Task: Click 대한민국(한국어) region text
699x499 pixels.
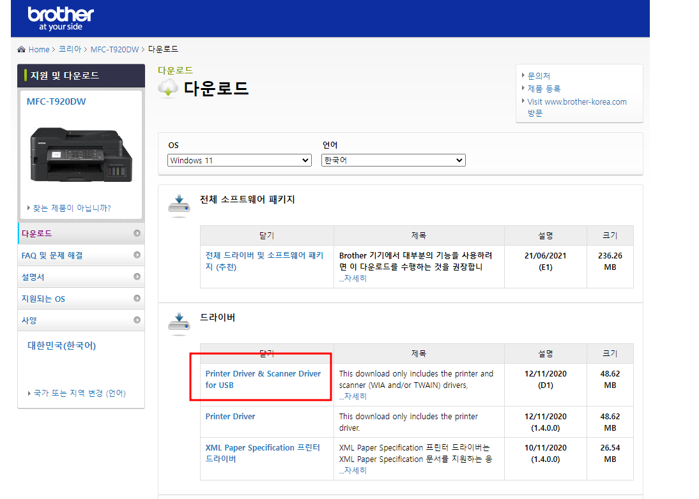Action: click(61, 345)
